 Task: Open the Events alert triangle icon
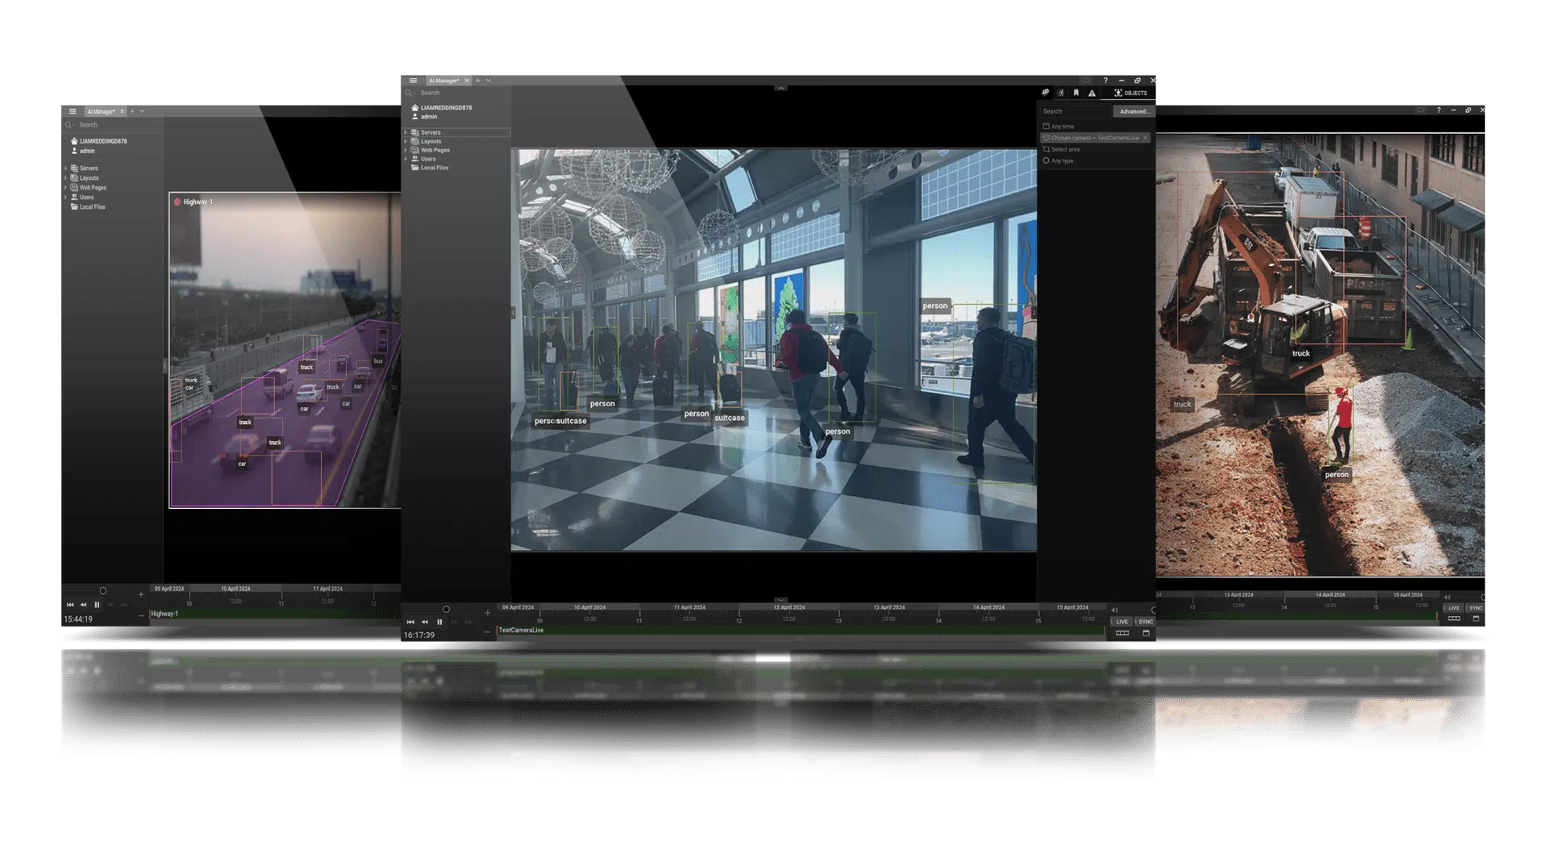[1092, 93]
